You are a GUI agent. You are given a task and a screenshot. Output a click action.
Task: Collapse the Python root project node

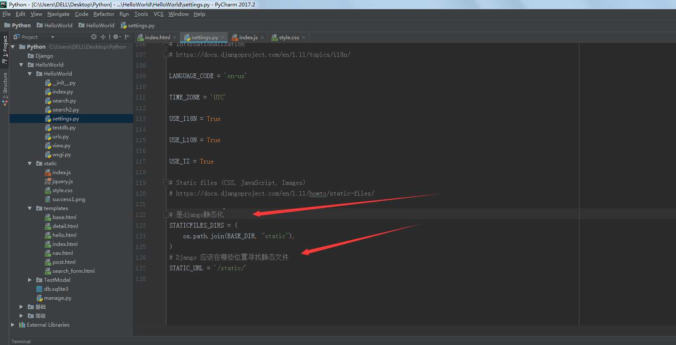click(x=13, y=47)
